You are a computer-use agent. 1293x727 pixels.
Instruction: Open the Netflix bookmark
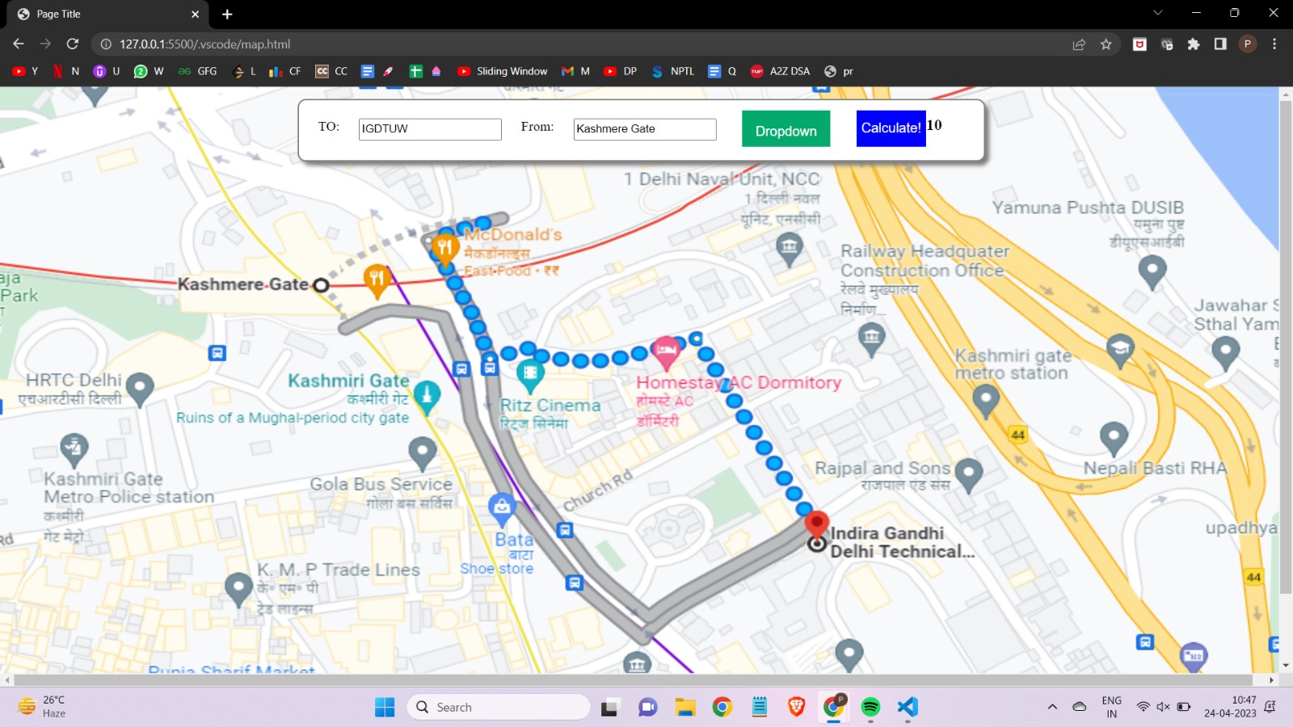coord(68,71)
